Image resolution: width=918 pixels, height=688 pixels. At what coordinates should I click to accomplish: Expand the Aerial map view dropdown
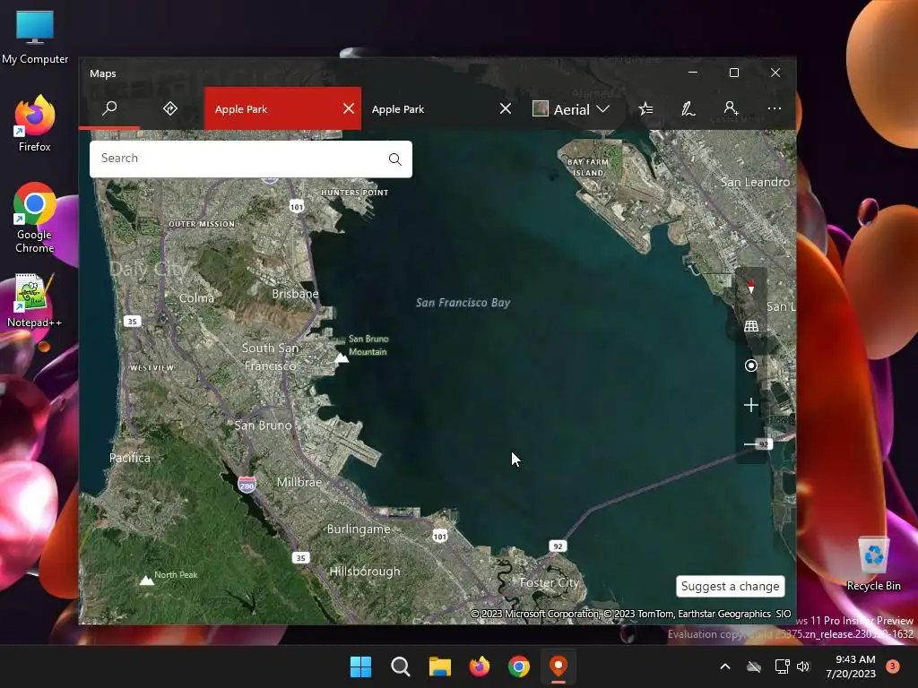coord(603,108)
